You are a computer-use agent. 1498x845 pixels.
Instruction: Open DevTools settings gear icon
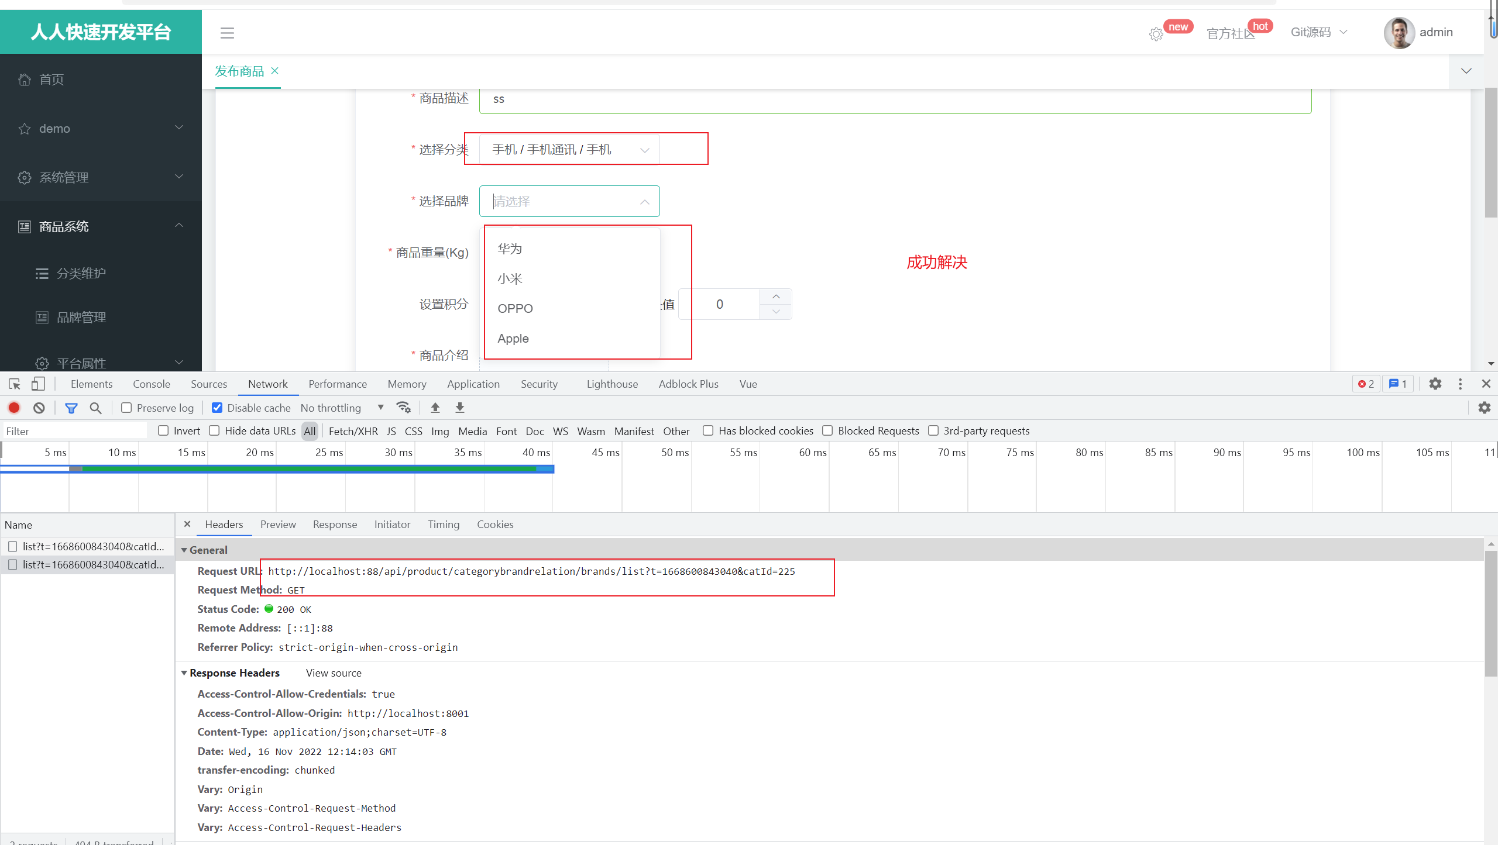(1435, 384)
